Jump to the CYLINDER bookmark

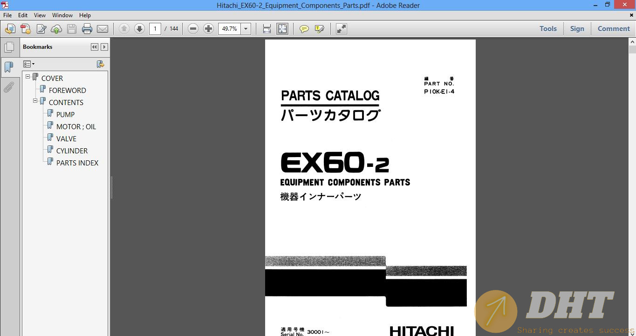tap(72, 151)
